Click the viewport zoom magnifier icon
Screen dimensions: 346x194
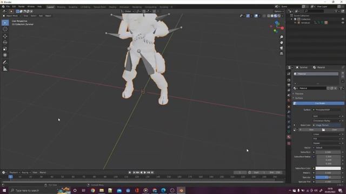[281, 37]
